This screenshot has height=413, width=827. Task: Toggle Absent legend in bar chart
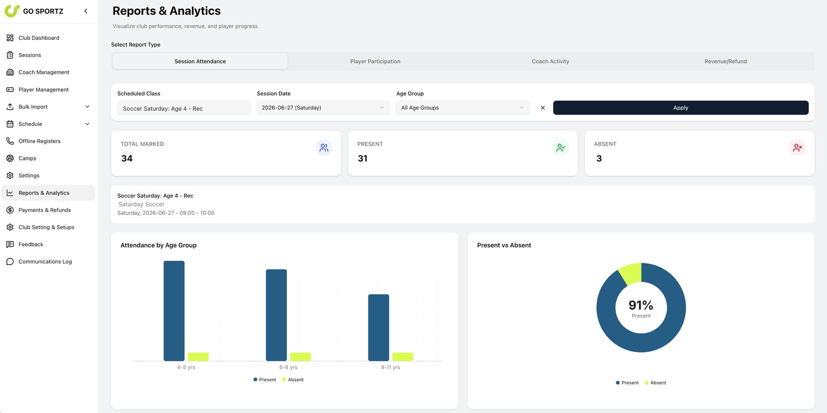(293, 379)
